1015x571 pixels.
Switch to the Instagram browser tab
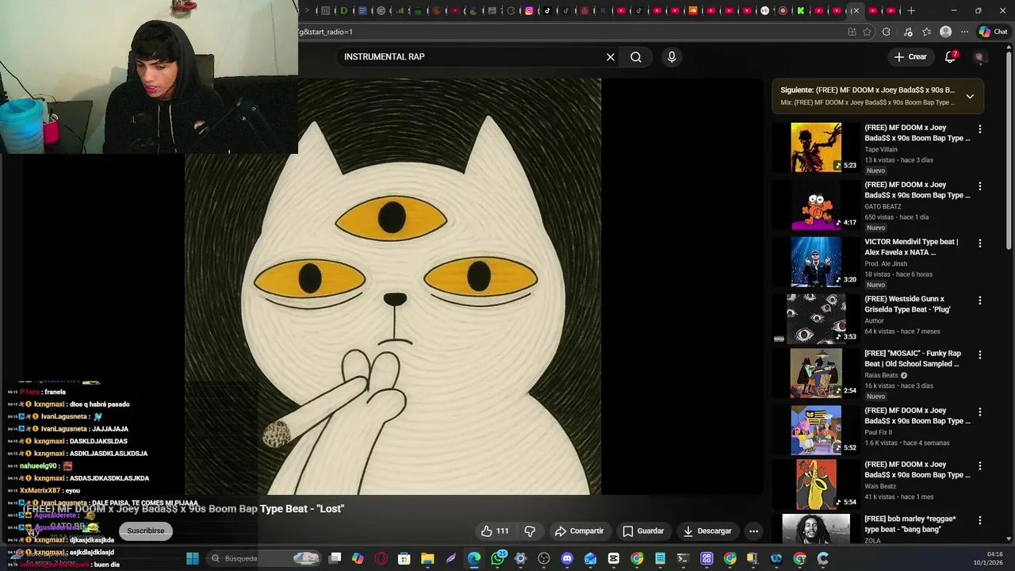[529, 10]
